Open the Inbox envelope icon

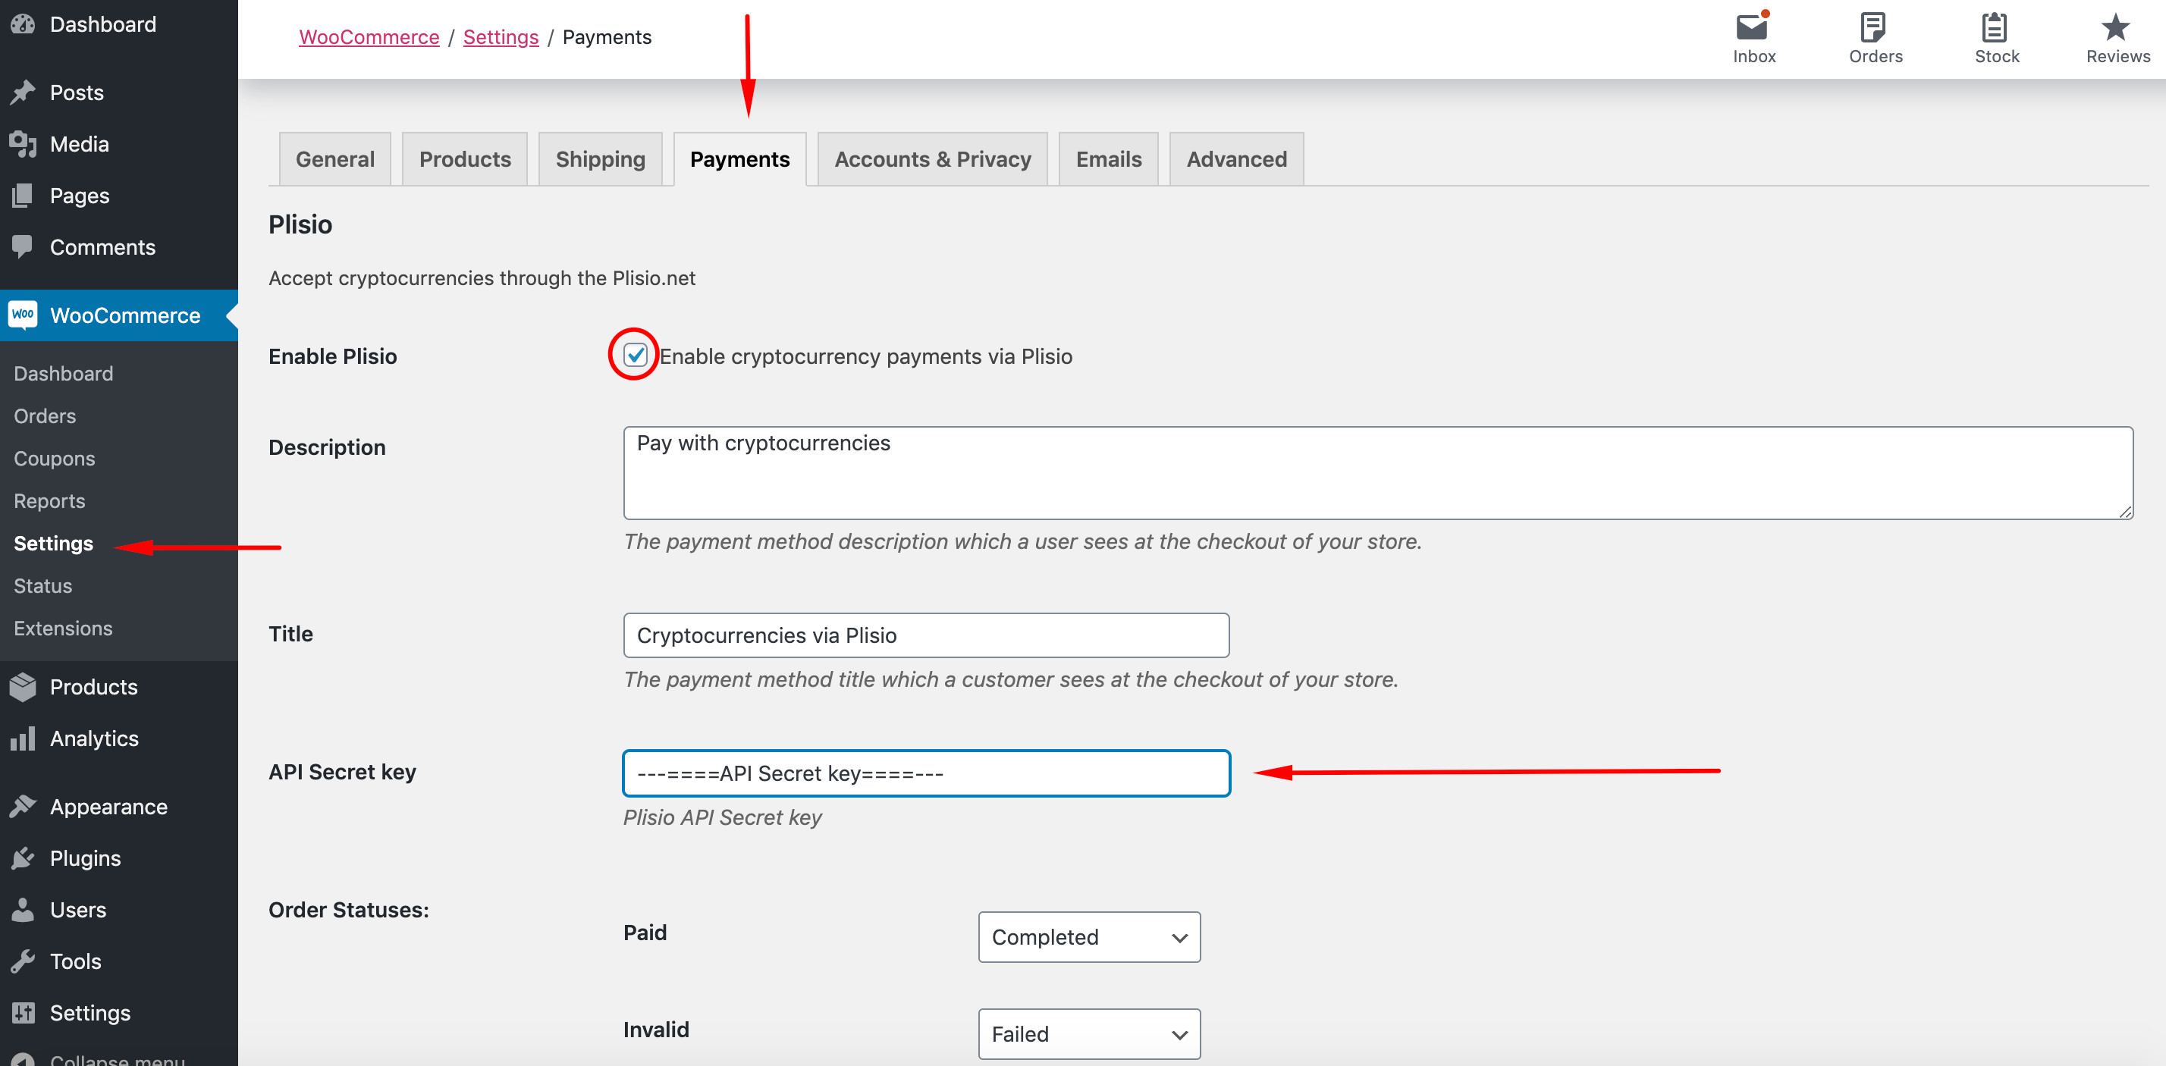[x=1753, y=28]
